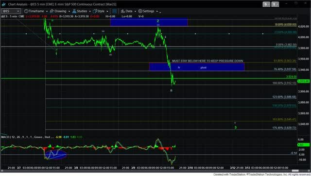This screenshot has height=176, width=311.
Task: Click the MUST STAY BELOW HERE annotation text
Action: coord(207,61)
